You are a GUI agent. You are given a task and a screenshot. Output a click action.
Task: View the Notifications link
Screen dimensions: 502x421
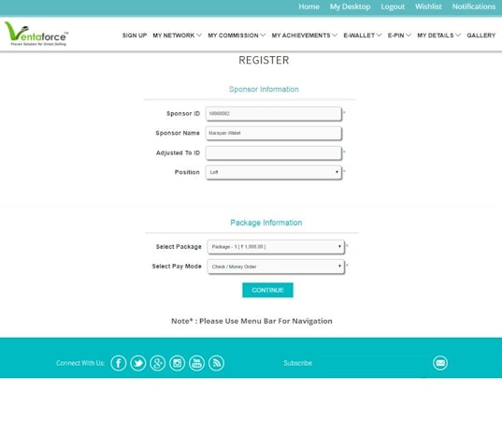(474, 7)
